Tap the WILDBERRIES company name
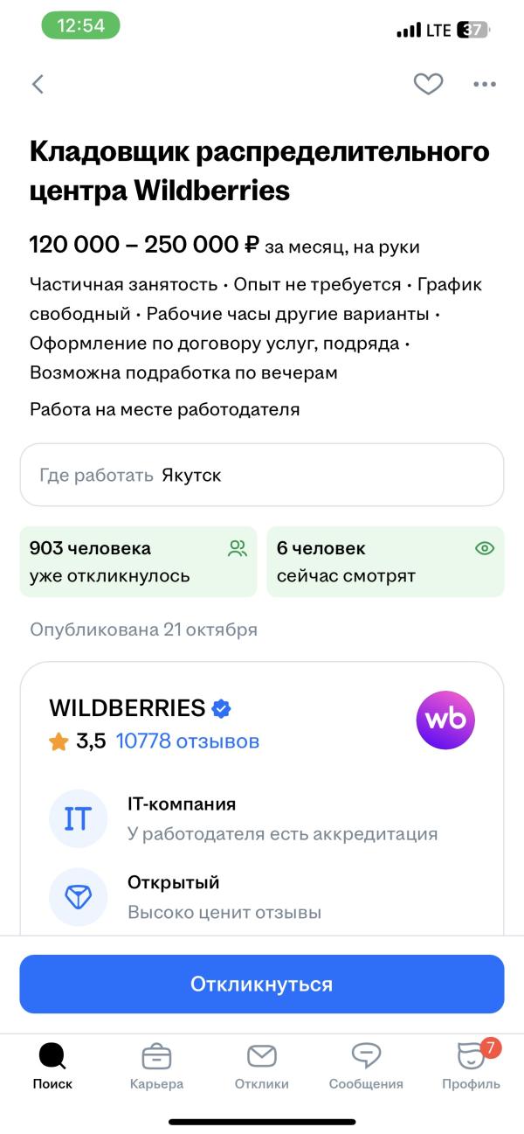Image resolution: width=524 pixels, height=1134 pixels. tap(127, 708)
